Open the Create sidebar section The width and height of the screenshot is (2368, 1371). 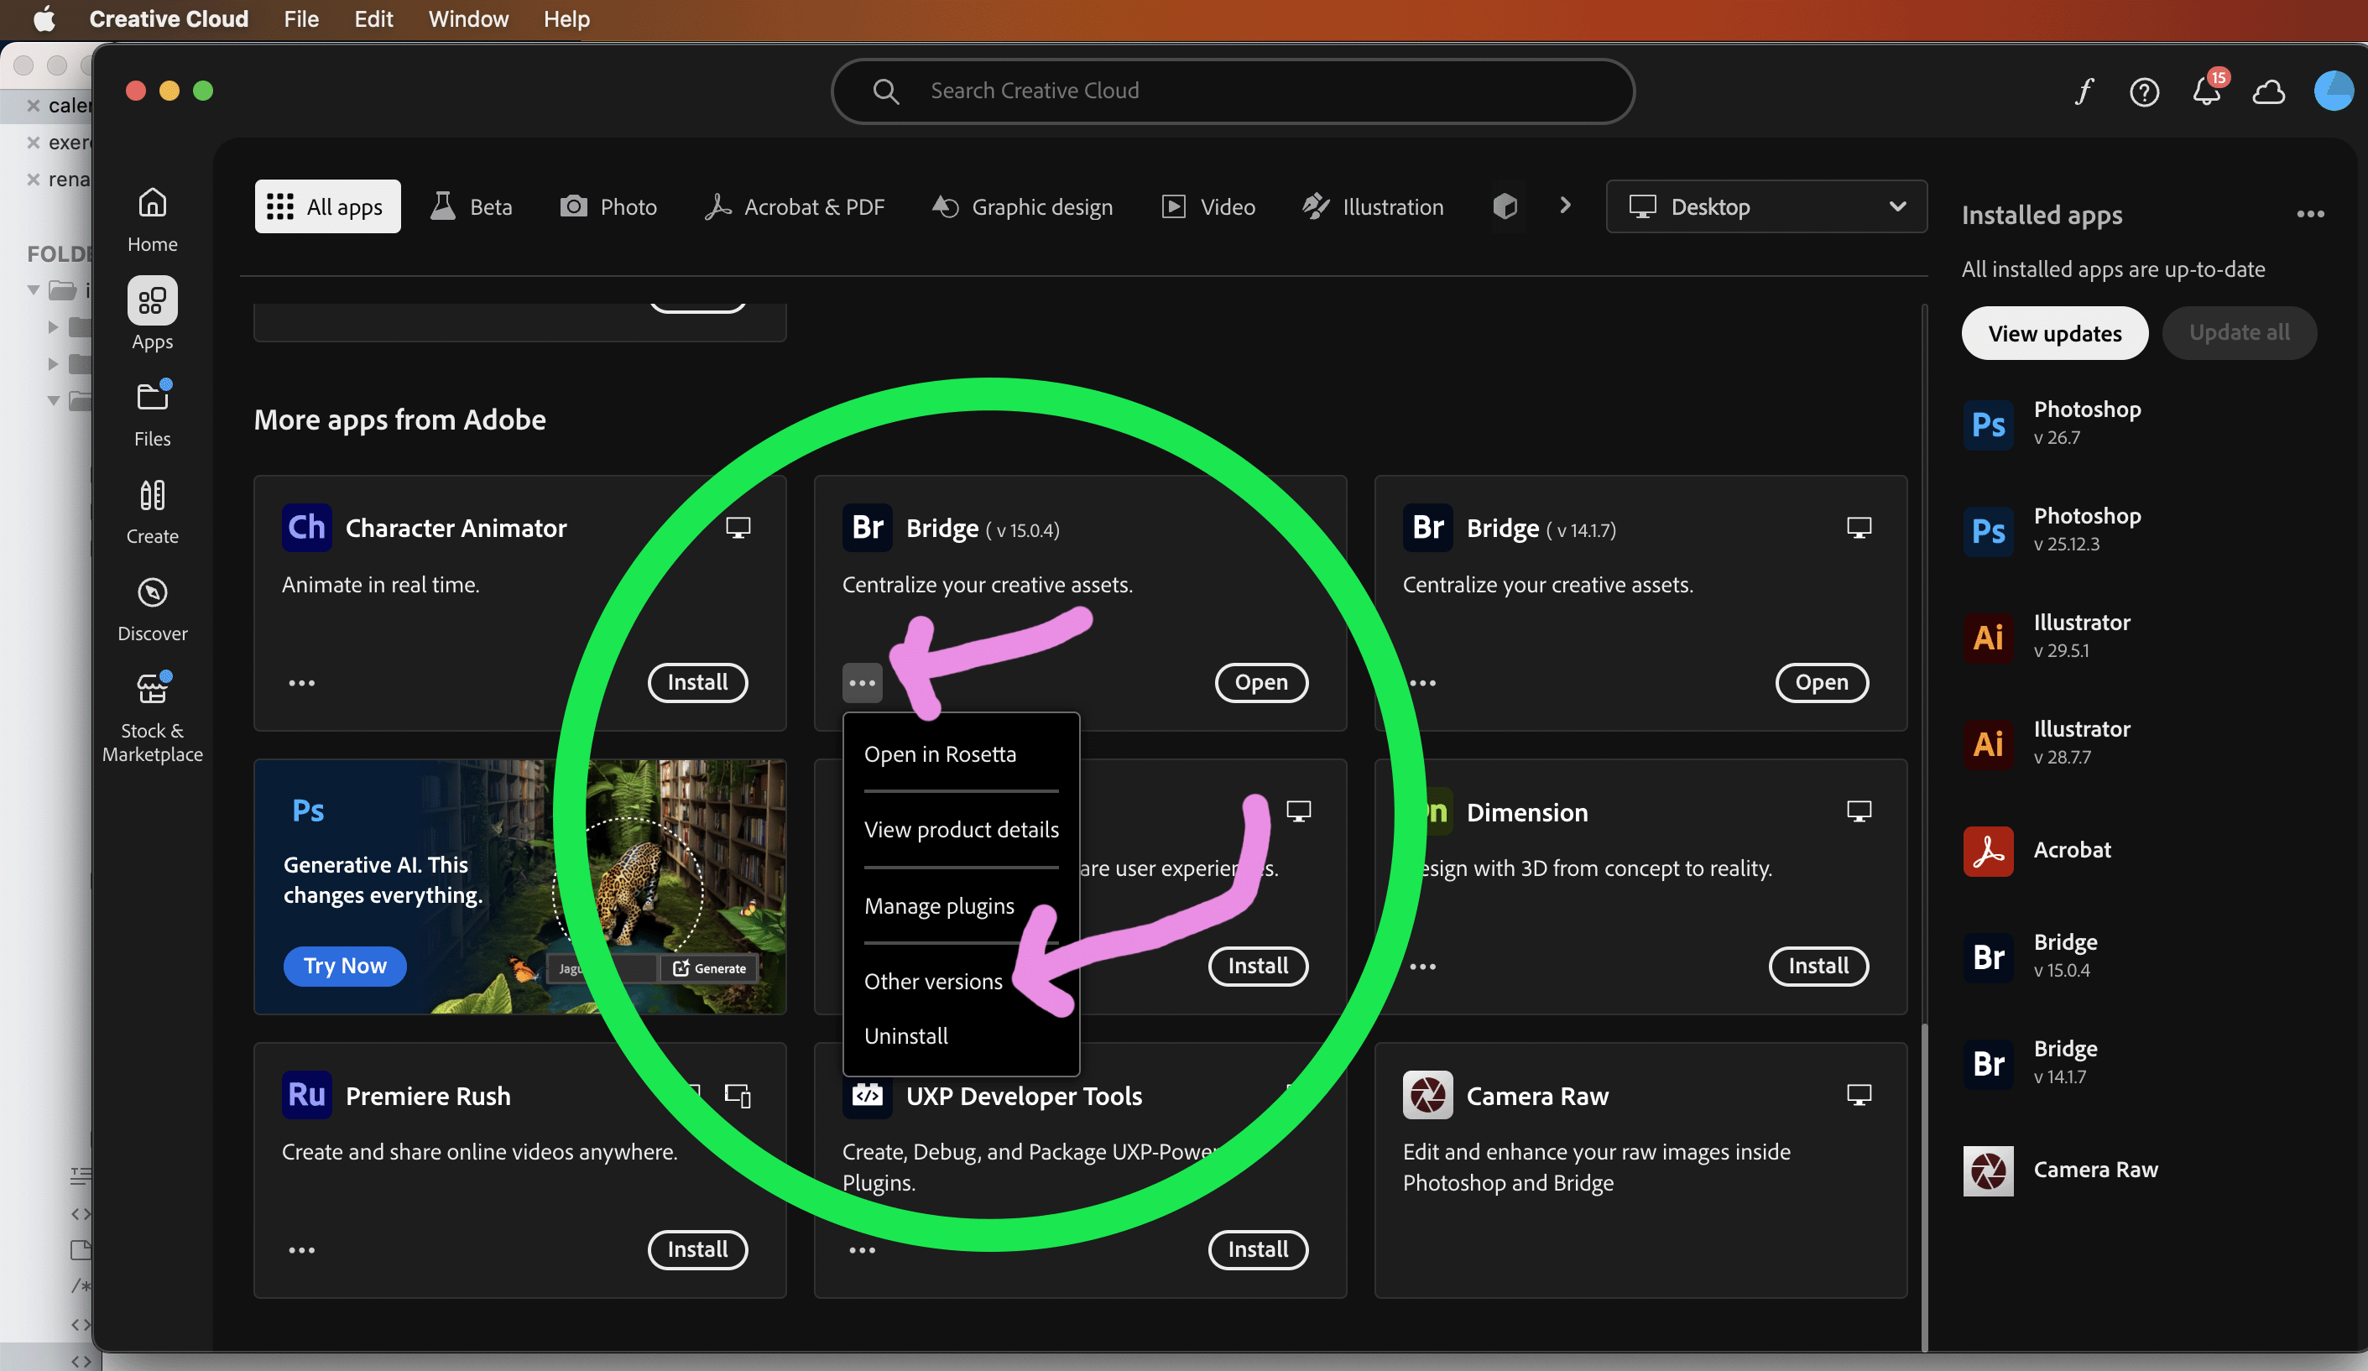coord(152,512)
